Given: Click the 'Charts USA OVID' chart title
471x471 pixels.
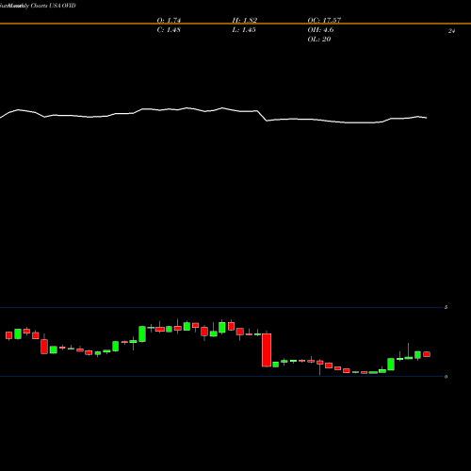Looking at the screenshot, I should coord(54,6).
